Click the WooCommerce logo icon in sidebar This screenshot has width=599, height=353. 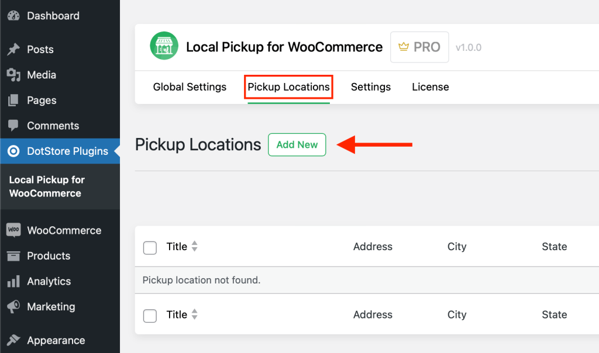pyautogui.click(x=13, y=230)
